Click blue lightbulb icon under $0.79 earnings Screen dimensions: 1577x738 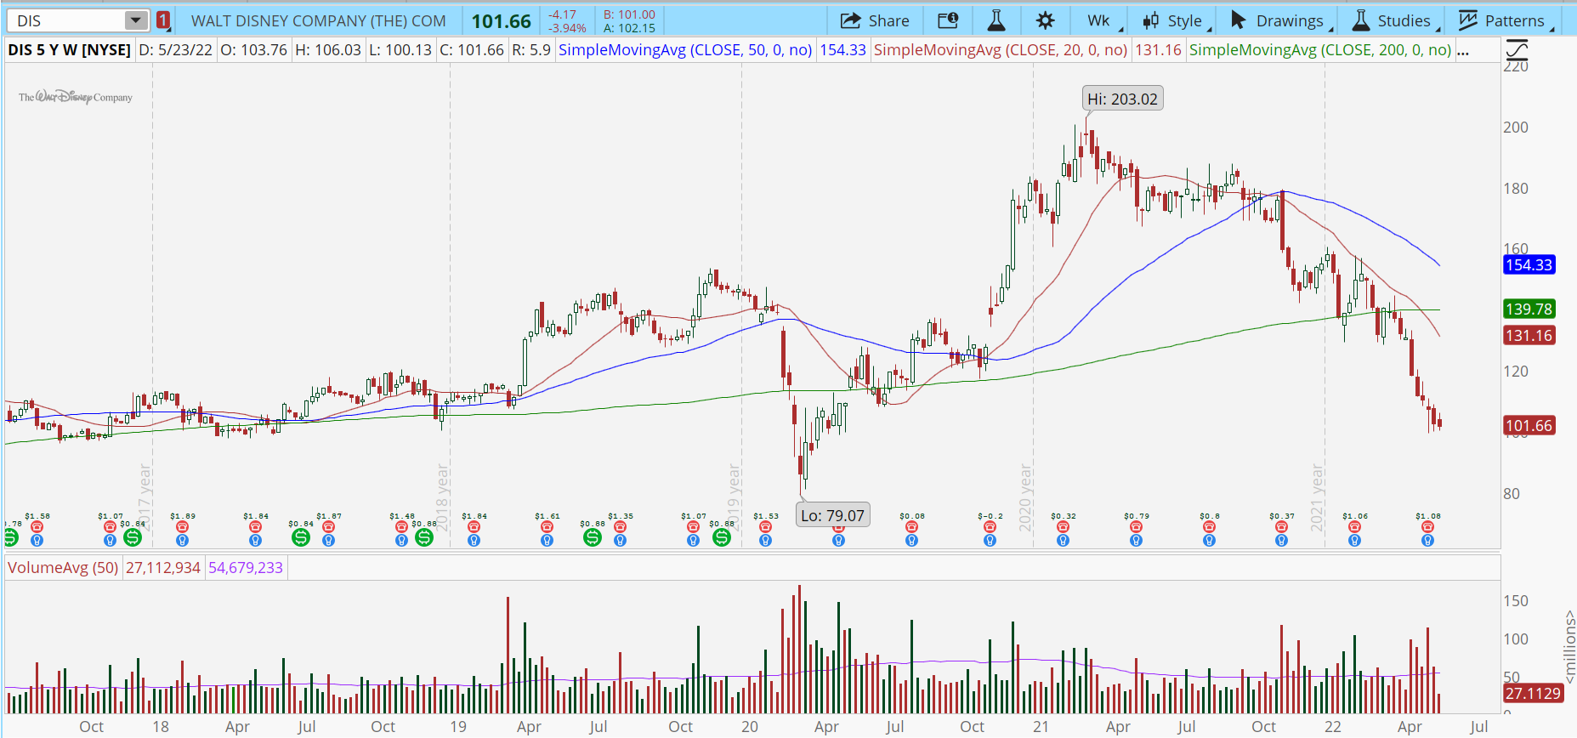(x=1136, y=540)
